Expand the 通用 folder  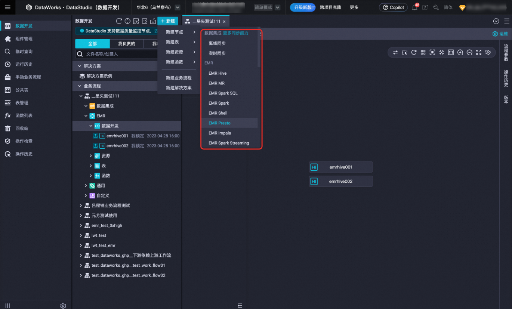86,186
